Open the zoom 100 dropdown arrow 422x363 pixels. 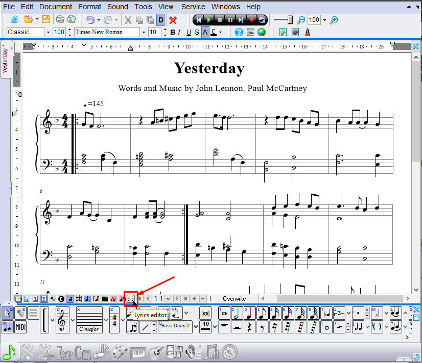click(324, 20)
